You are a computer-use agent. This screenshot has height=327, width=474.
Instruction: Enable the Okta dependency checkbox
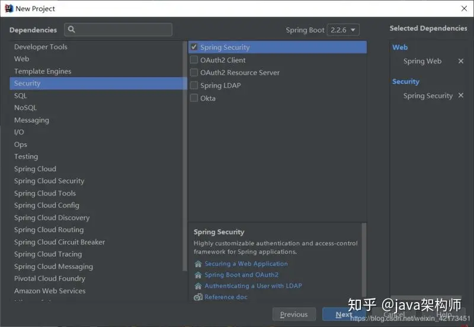pos(194,98)
